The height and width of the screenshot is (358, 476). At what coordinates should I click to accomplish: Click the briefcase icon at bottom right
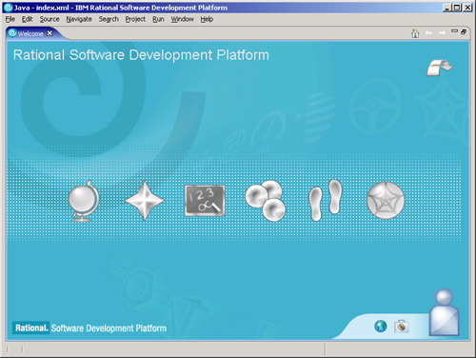click(x=402, y=326)
